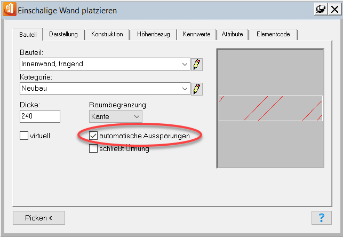Click the Raumbegrenzung: label text

[118, 105]
